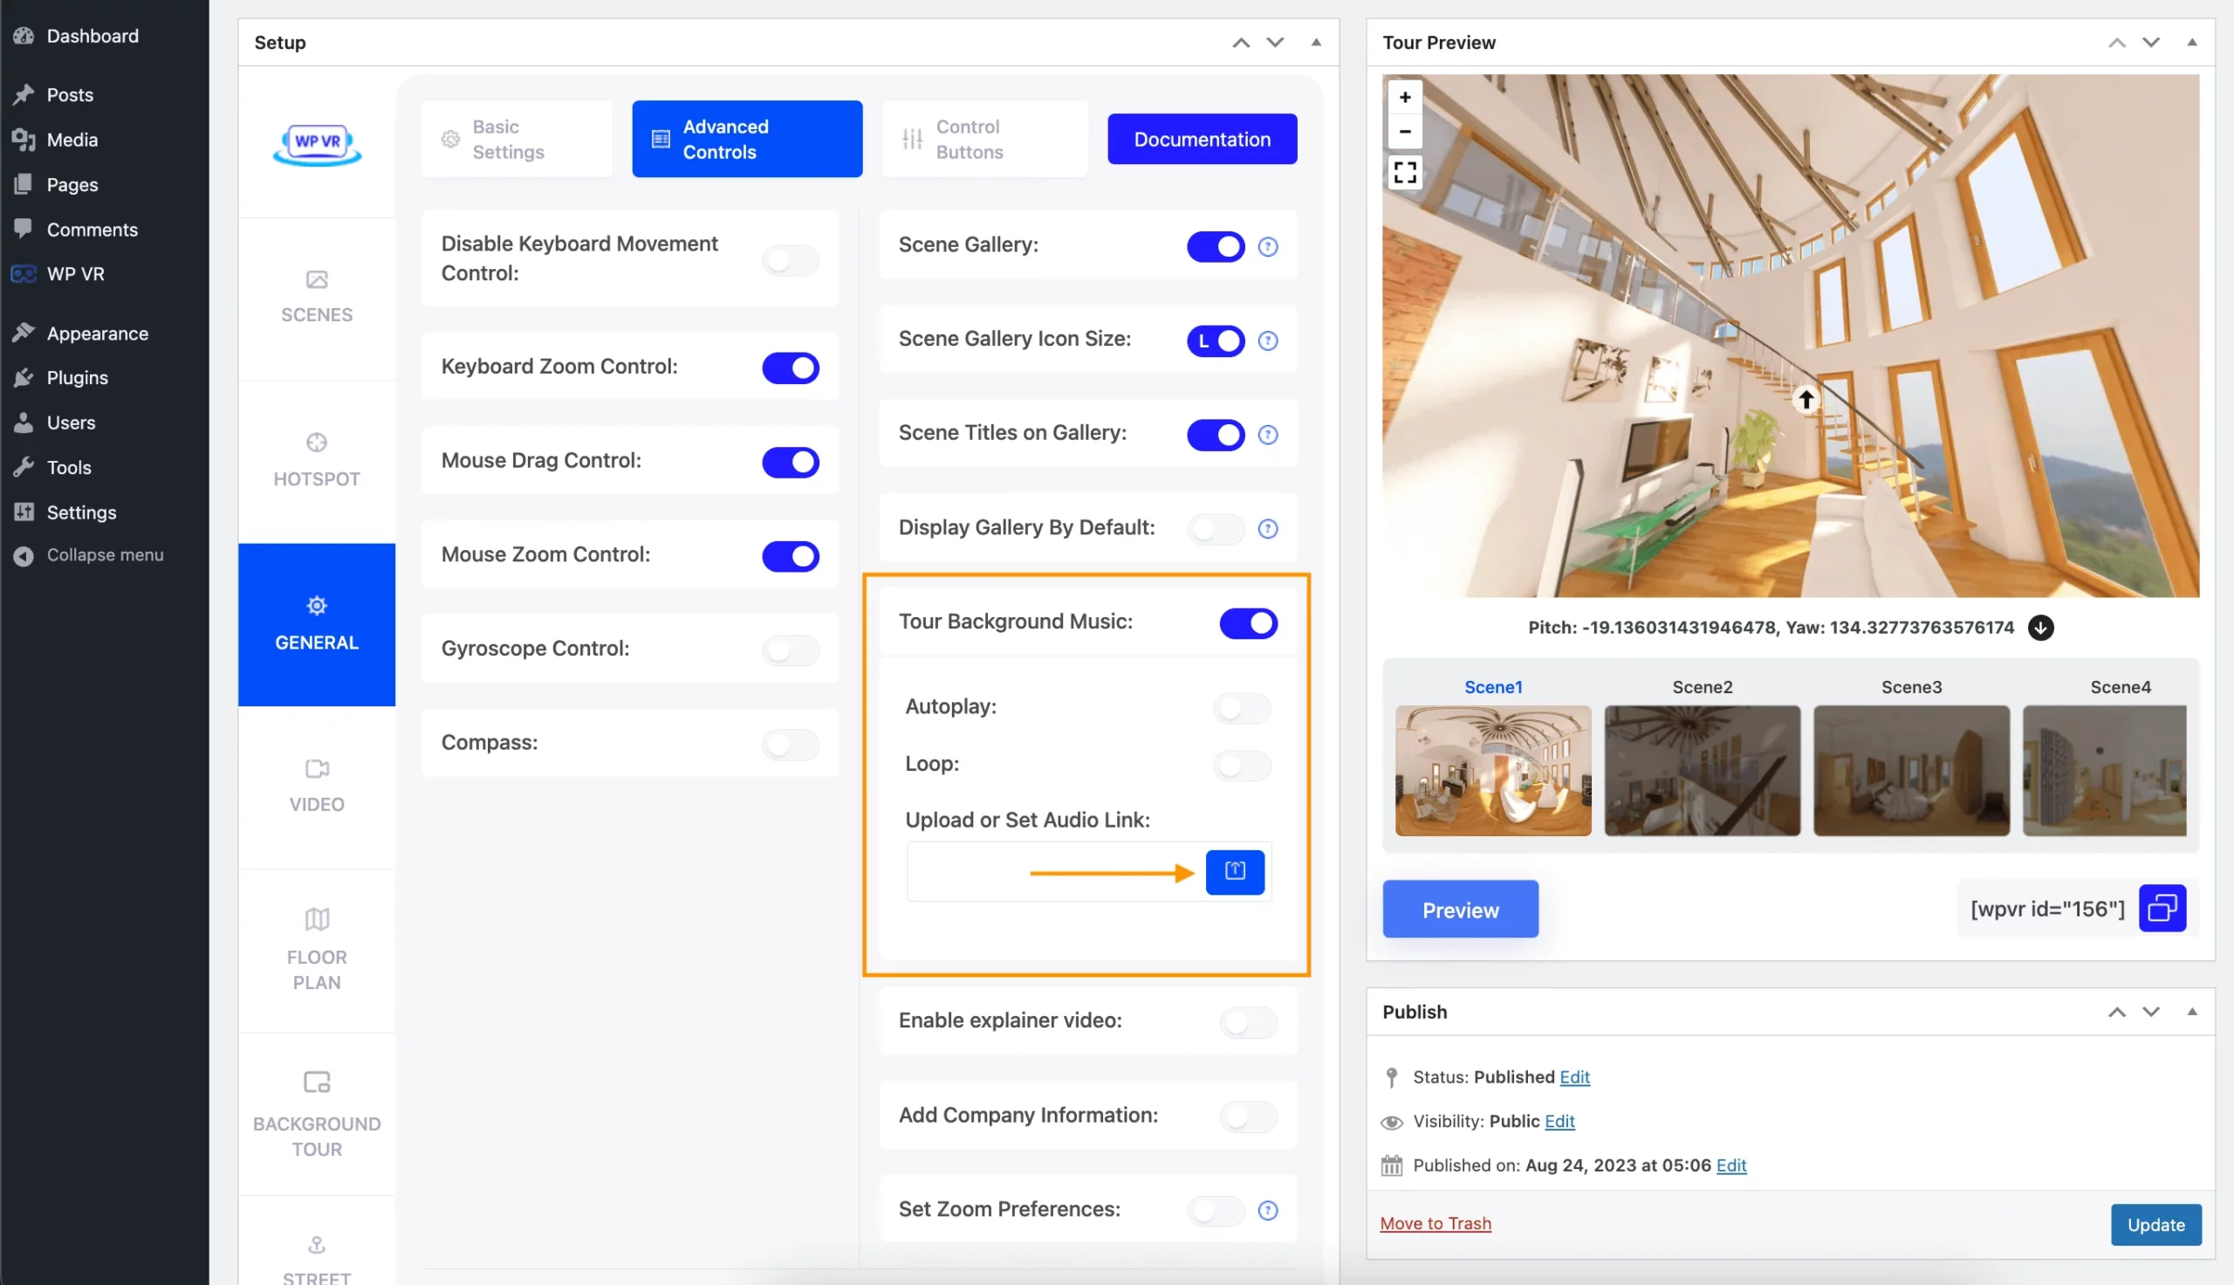
Task: Click the fullscreen zoom-in button
Action: (x=1402, y=172)
